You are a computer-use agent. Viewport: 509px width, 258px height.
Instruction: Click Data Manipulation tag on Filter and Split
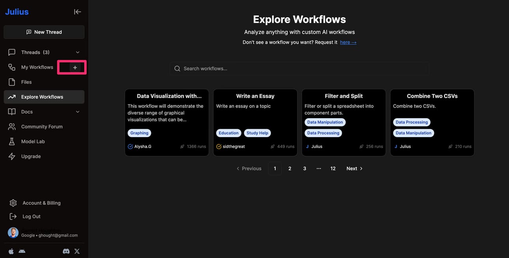(x=325, y=122)
